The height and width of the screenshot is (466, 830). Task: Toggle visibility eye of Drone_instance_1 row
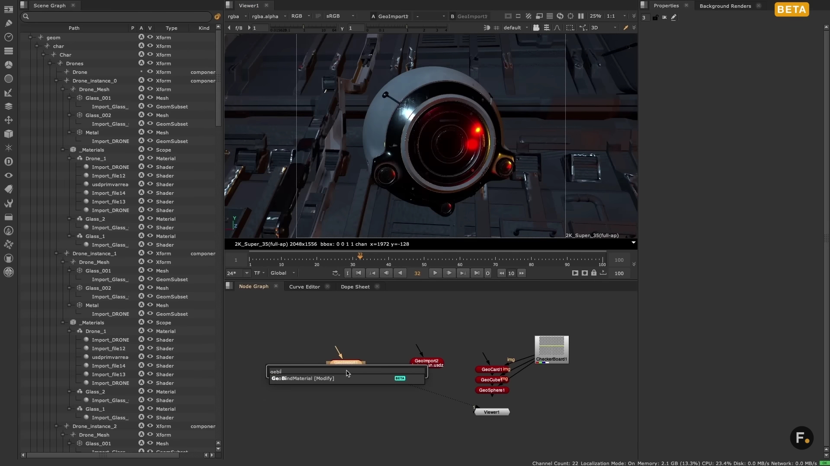click(x=150, y=253)
